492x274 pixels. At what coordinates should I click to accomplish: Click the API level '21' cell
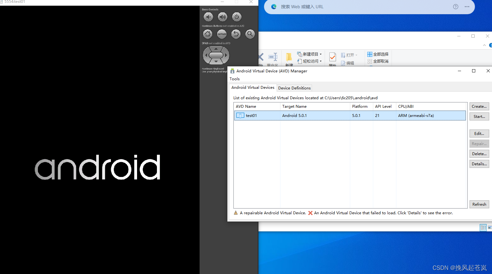(377, 116)
